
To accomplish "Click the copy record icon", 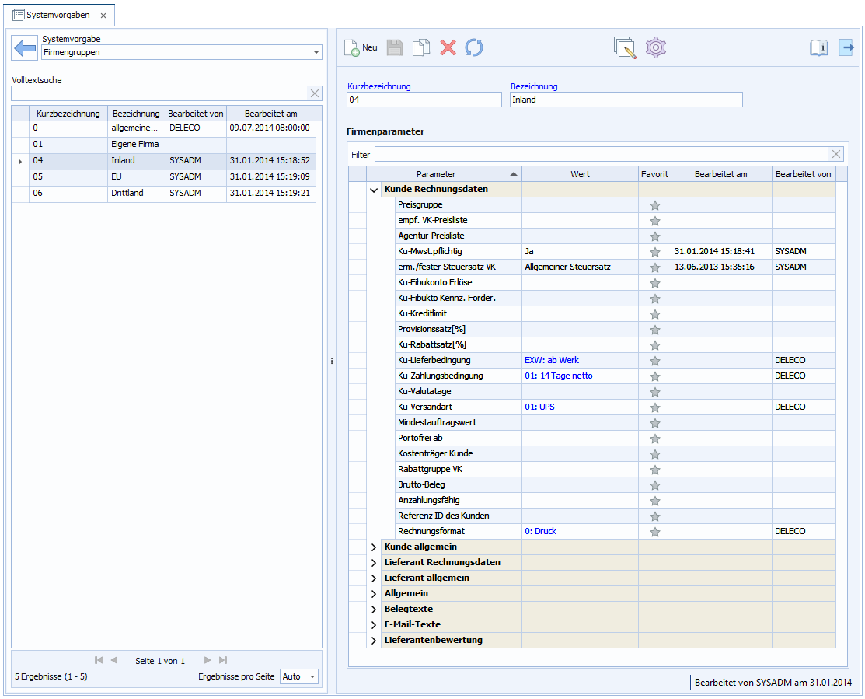I will click(420, 48).
